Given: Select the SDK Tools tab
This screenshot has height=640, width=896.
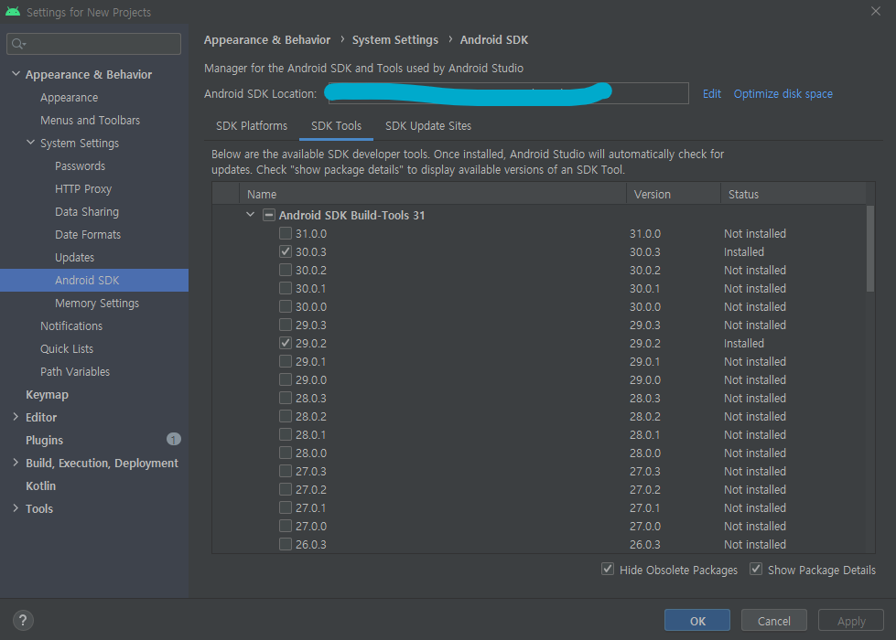Looking at the screenshot, I should click(336, 125).
